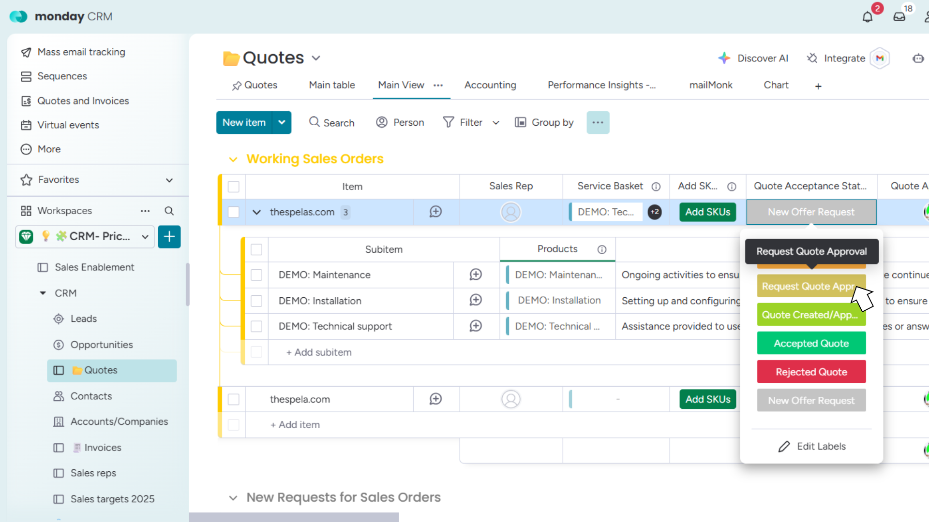Collapse the Working Sales Orders group
This screenshot has height=522, width=929.
point(233,159)
